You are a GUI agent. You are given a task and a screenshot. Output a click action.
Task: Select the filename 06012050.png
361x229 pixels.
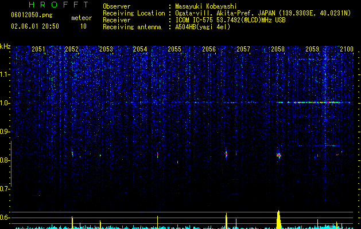click(x=32, y=15)
